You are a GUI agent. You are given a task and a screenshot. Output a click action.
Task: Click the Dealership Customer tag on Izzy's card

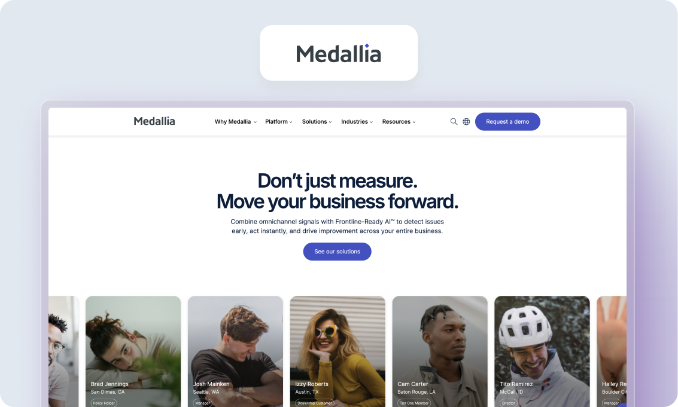(x=315, y=403)
